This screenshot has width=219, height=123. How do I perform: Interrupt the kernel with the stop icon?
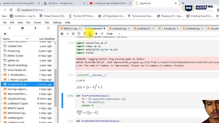click(96, 33)
